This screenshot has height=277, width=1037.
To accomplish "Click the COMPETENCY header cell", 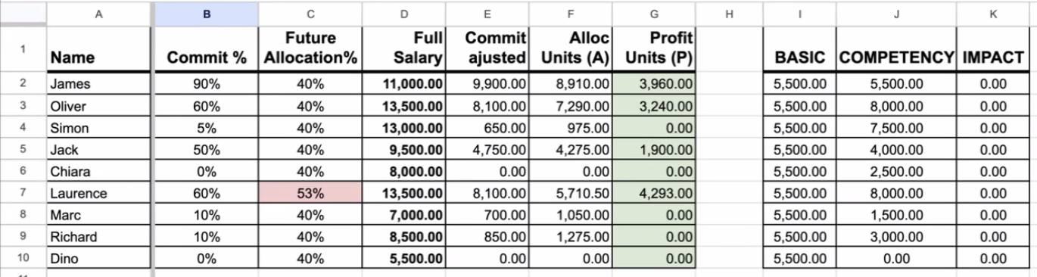I will click(x=896, y=49).
